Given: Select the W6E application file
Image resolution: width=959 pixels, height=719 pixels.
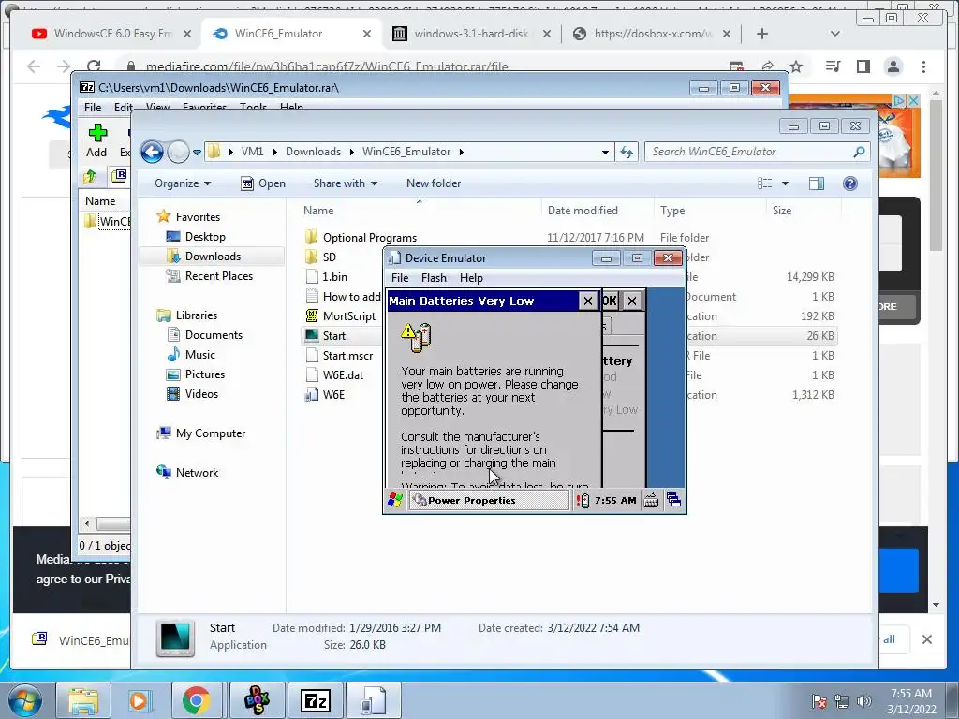Looking at the screenshot, I should (333, 394).
